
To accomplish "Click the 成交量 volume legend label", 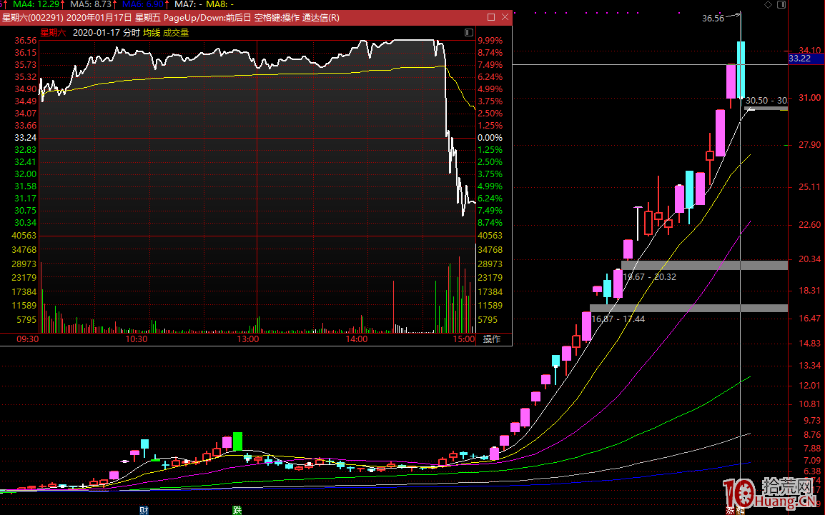I will pos(176,32).
